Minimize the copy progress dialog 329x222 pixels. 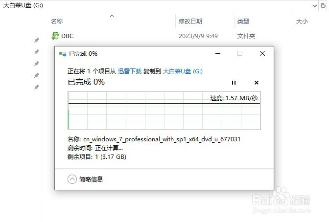(218, 53)
